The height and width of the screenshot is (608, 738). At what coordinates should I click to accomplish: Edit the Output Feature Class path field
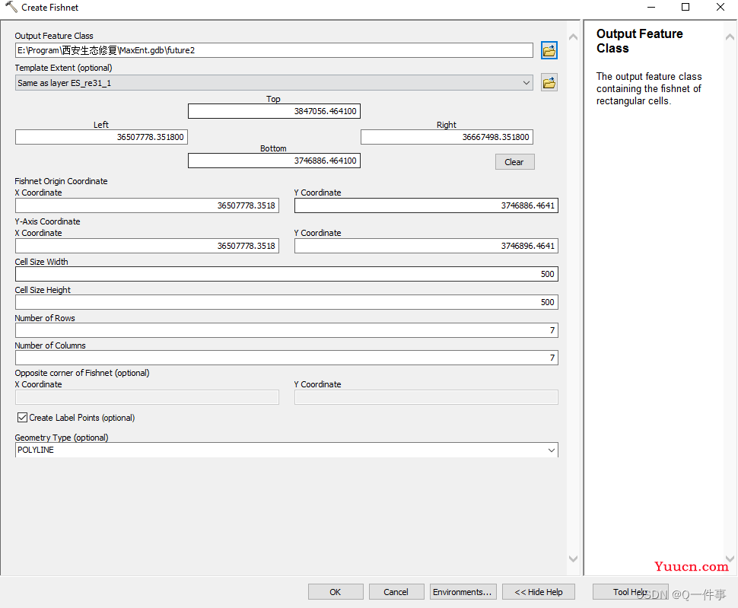click(x=274, y=50)
